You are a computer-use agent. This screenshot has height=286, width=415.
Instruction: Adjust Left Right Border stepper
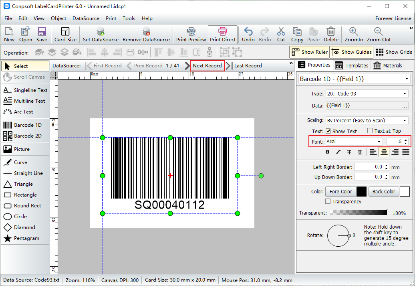point(387,167)
